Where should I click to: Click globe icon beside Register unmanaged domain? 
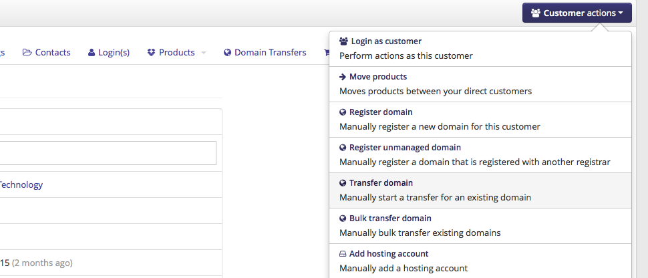tap(343, 148)
